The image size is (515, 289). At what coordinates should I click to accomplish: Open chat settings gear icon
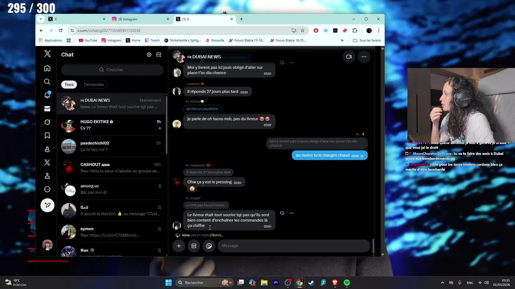point(149,55)
